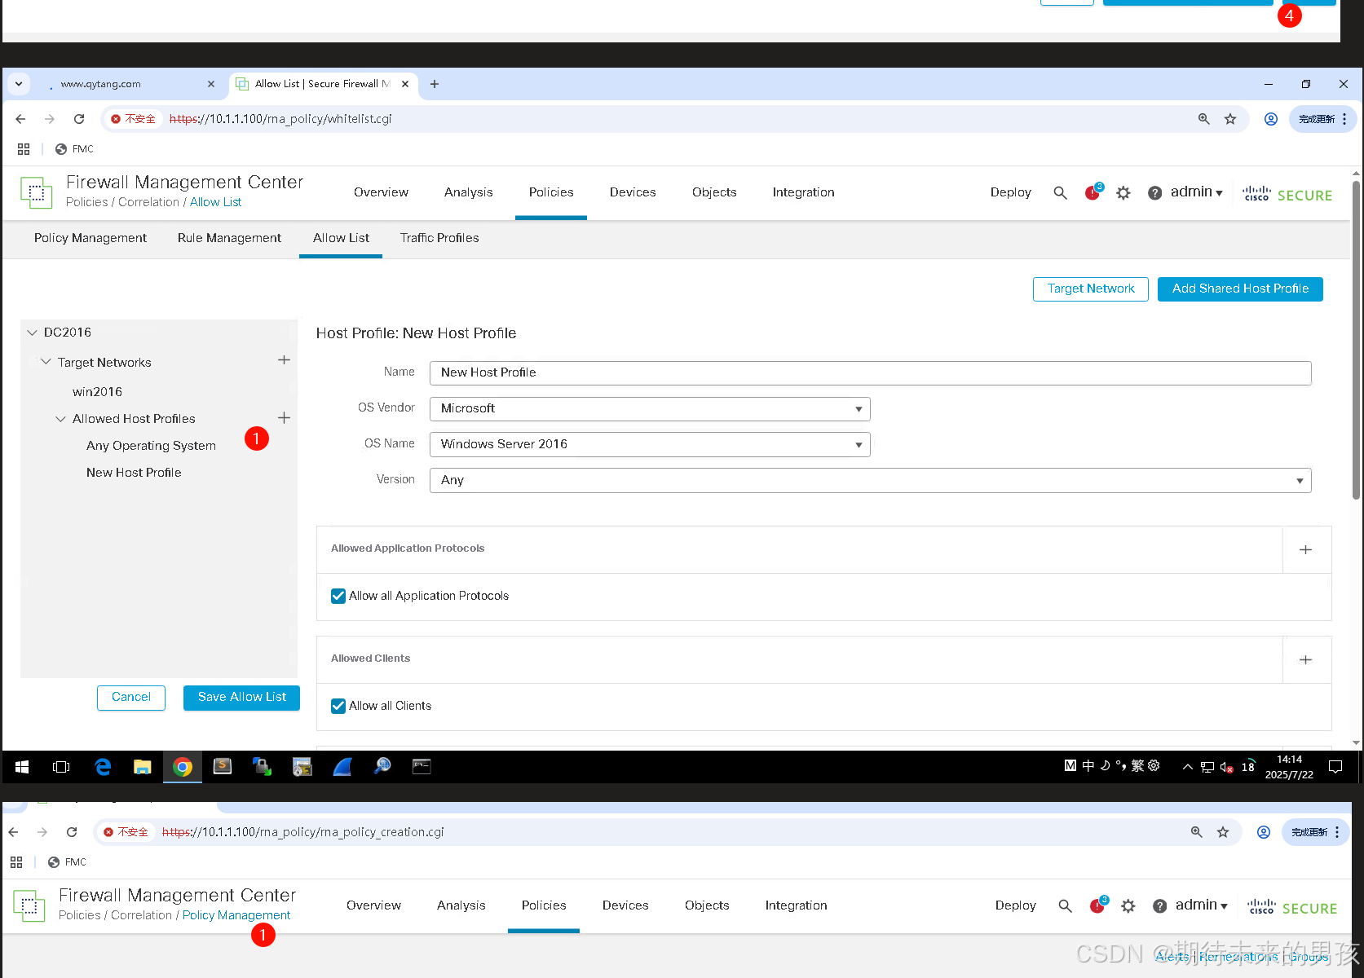The image size is (1364, 978).
Task: Open the OS Vendor dropdown showing Microsoft
Action: point(650,409)
